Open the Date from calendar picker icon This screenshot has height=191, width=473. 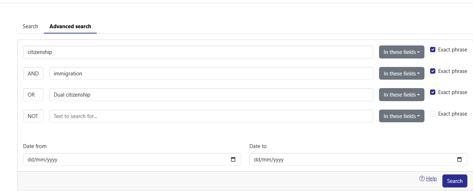point(233,160)
